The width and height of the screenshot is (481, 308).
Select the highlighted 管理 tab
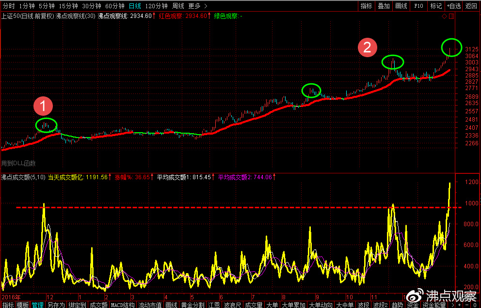[38, 305]
